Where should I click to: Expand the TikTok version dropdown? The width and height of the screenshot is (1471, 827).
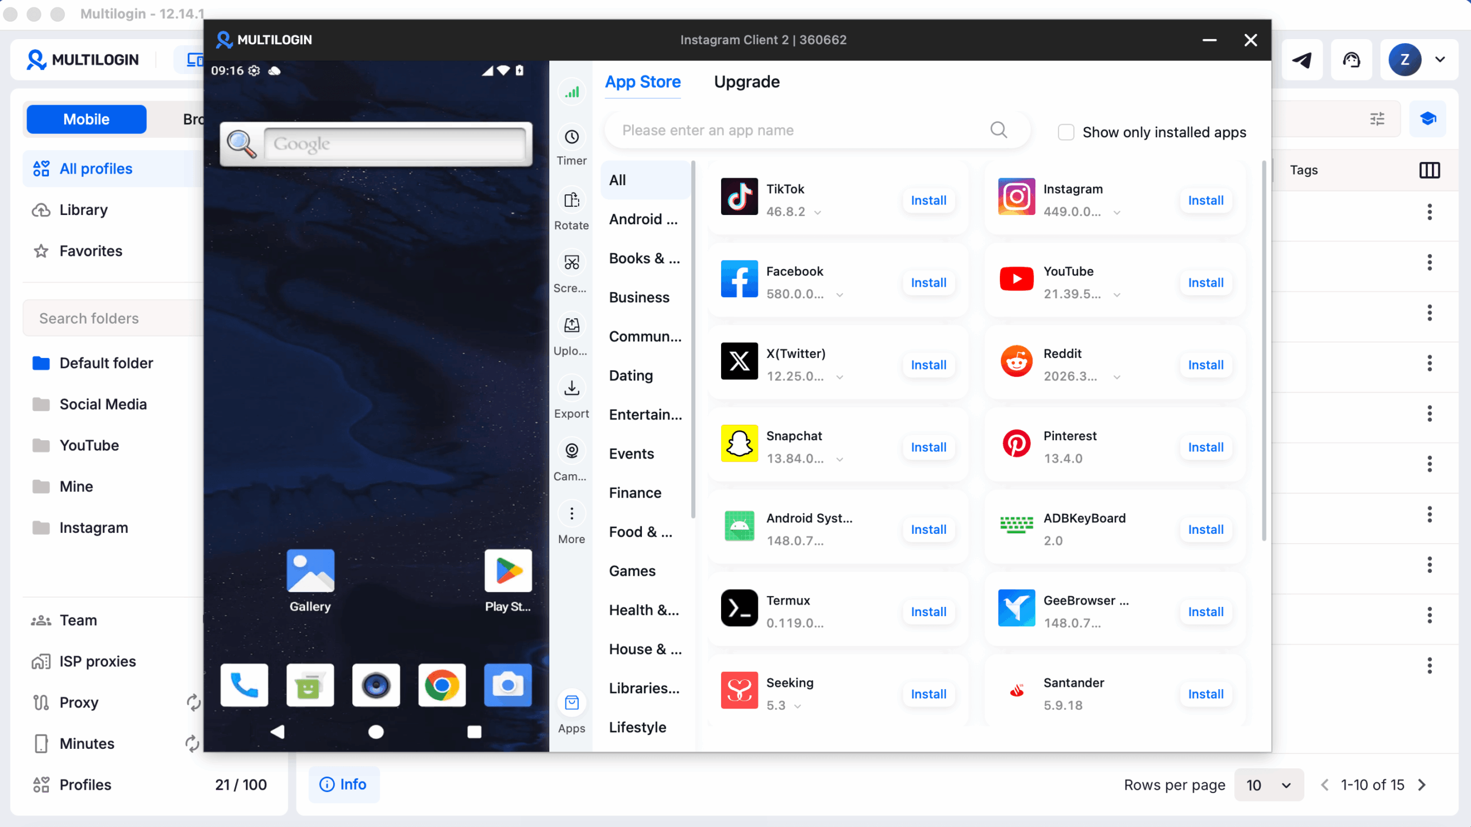pyautogui.click(x=818, y=213)
